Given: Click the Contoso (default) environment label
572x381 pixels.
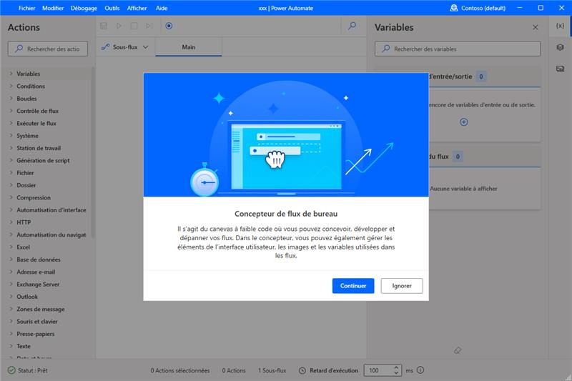Looking at the screenshot, I should pyautogui.click(x=483, y=8).
